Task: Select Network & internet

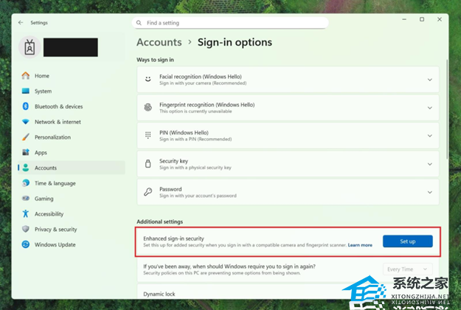Action: 71,122
